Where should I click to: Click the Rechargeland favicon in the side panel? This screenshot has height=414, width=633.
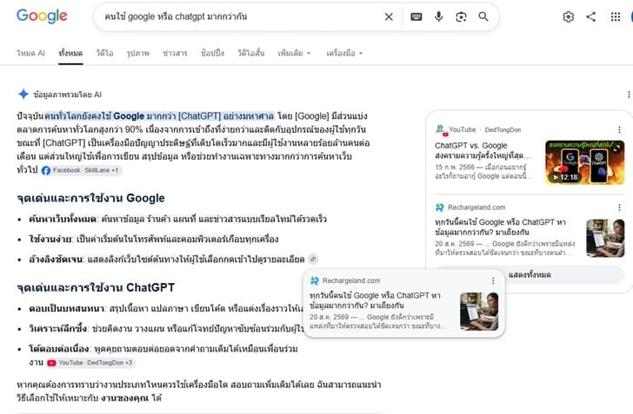coord(440,207)
